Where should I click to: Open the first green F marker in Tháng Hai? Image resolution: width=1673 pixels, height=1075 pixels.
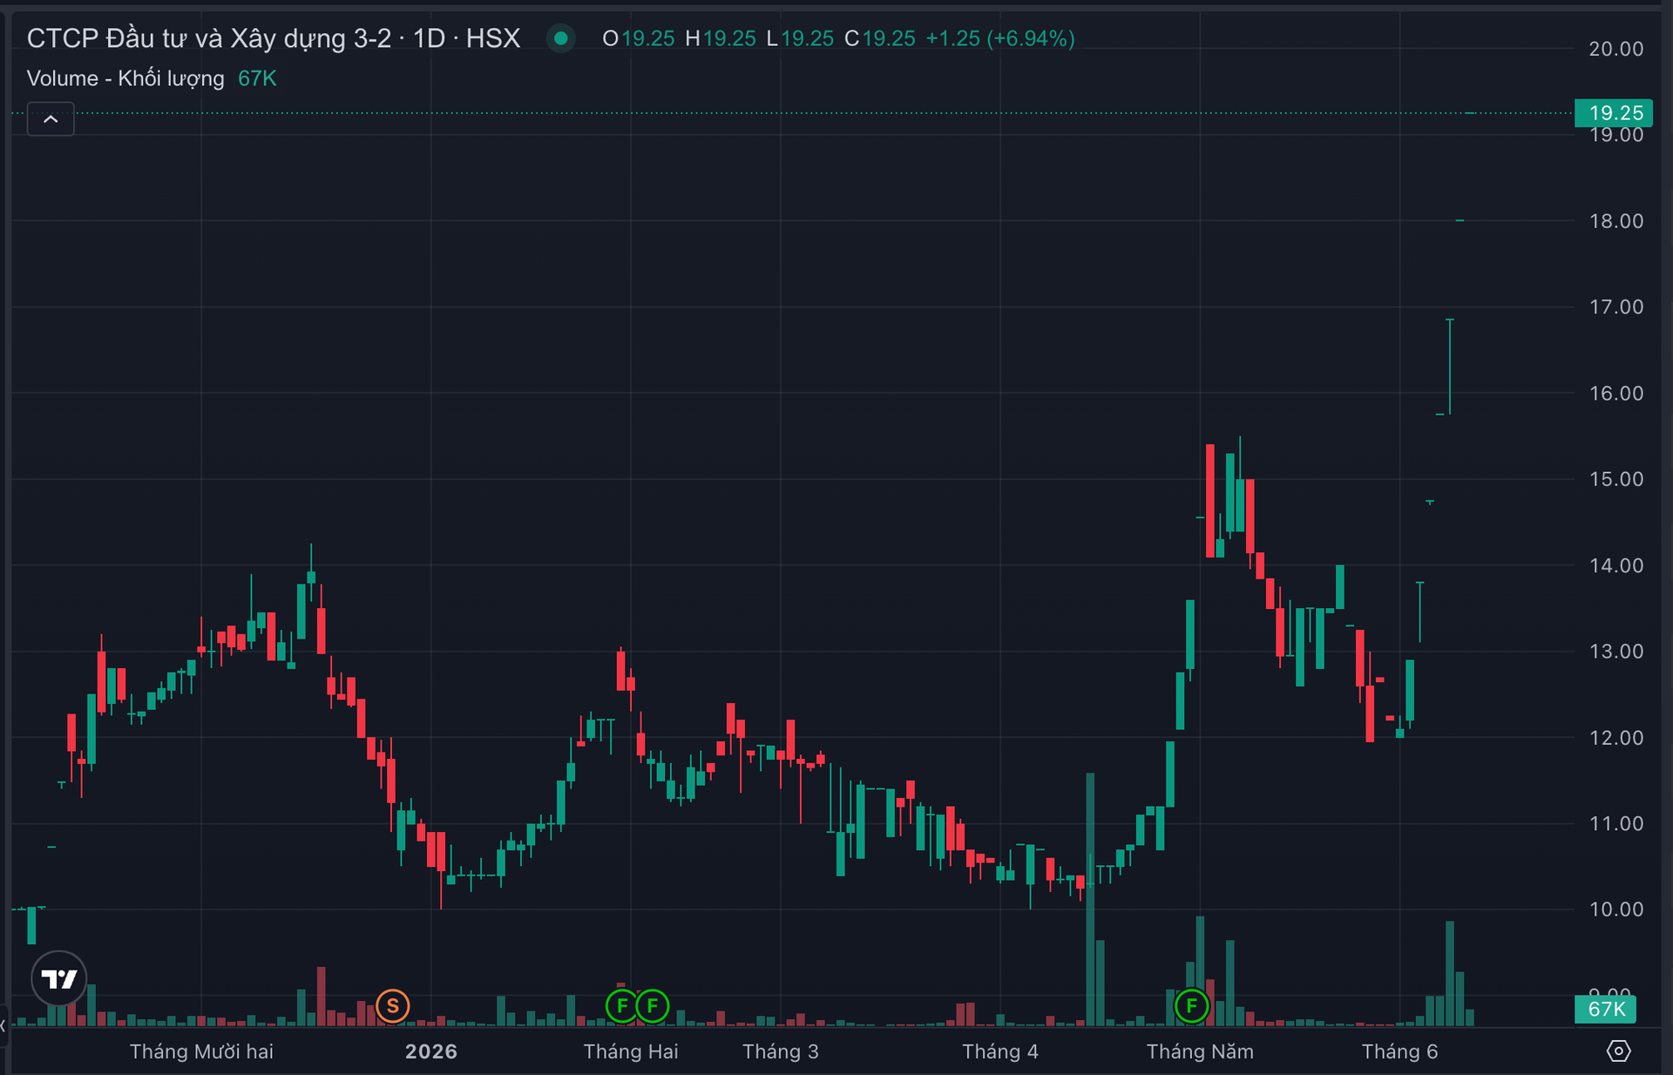tap(622, 1006)
